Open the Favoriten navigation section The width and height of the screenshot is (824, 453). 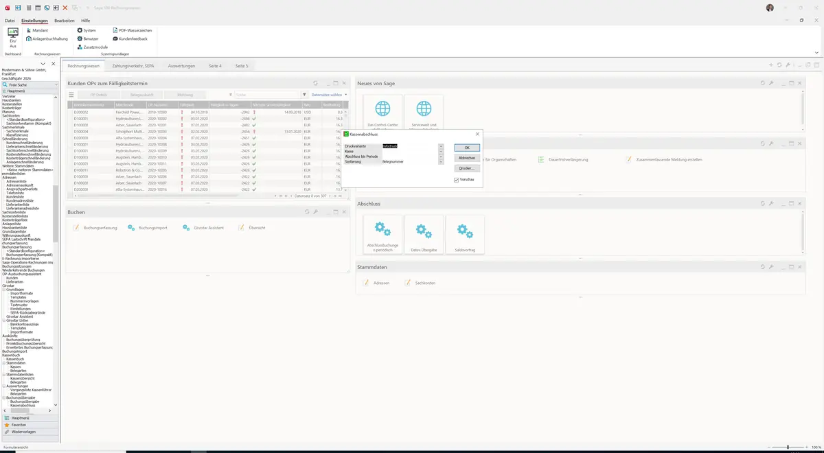click(x=19, y=425)
